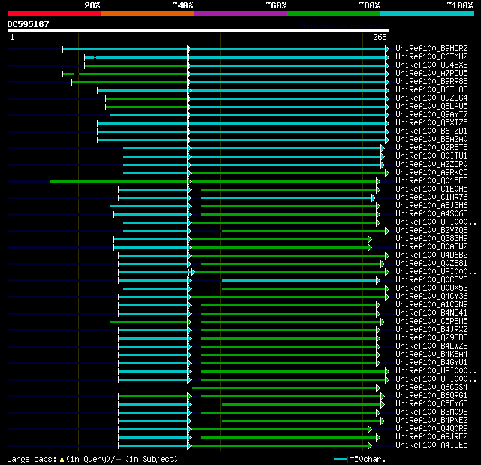This screenshot has width=481, height=465.
Task: Select the UniRef100_B4GYU1 hit
Action: click(431, 363)
